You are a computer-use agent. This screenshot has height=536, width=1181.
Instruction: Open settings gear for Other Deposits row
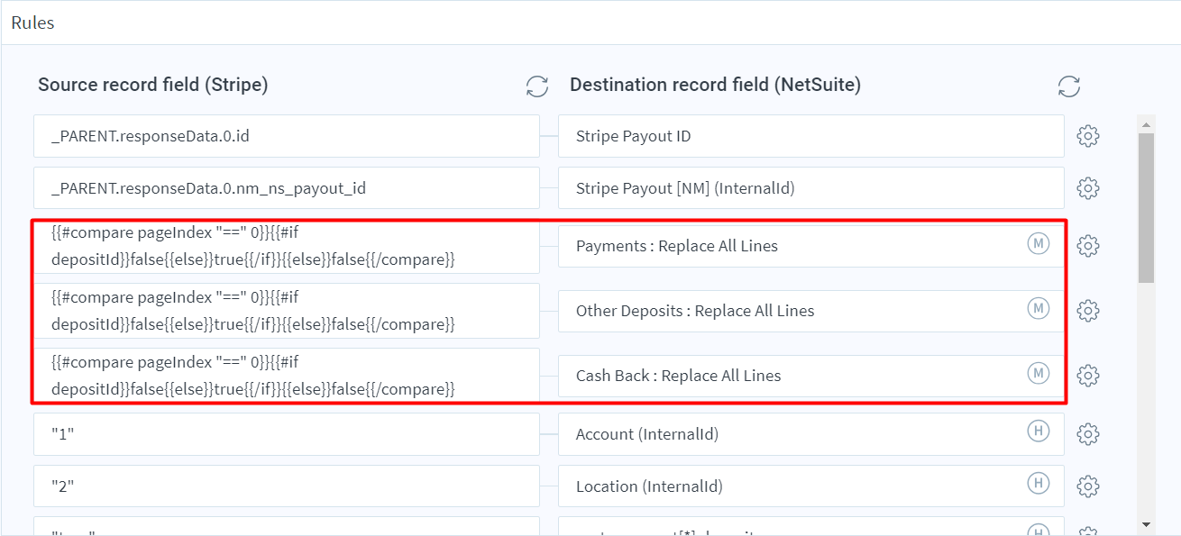(x=1088, y=311)
